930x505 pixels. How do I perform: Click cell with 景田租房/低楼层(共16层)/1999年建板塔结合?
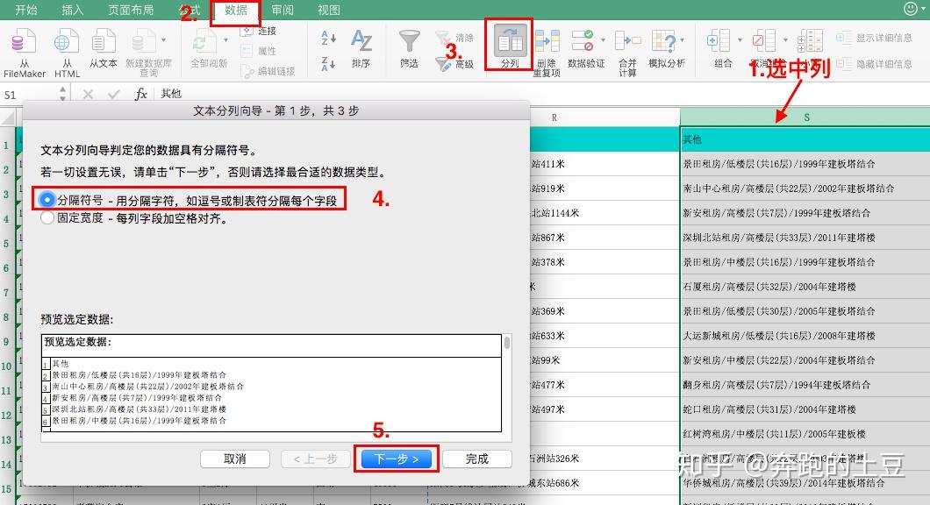click(805, 164)
